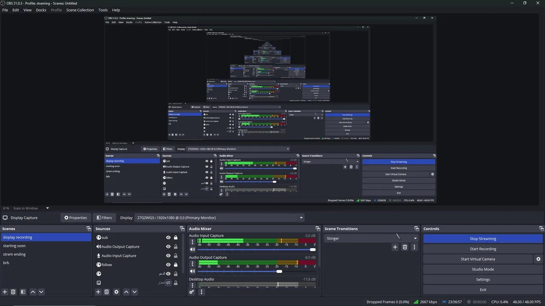
Task: Hide the Audio Output Capture source
Action: pos(168,246)
